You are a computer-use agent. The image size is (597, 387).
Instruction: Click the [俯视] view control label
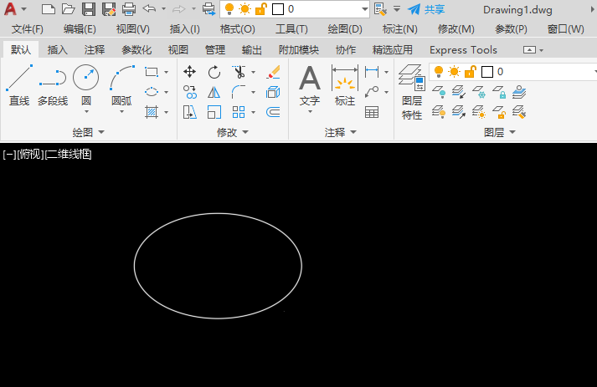tap(31, 155)
